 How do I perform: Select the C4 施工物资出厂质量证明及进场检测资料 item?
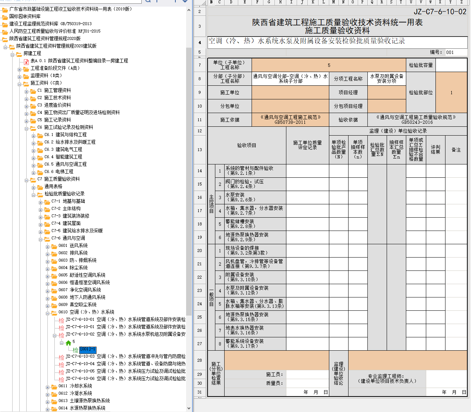[x=78, y=112]
